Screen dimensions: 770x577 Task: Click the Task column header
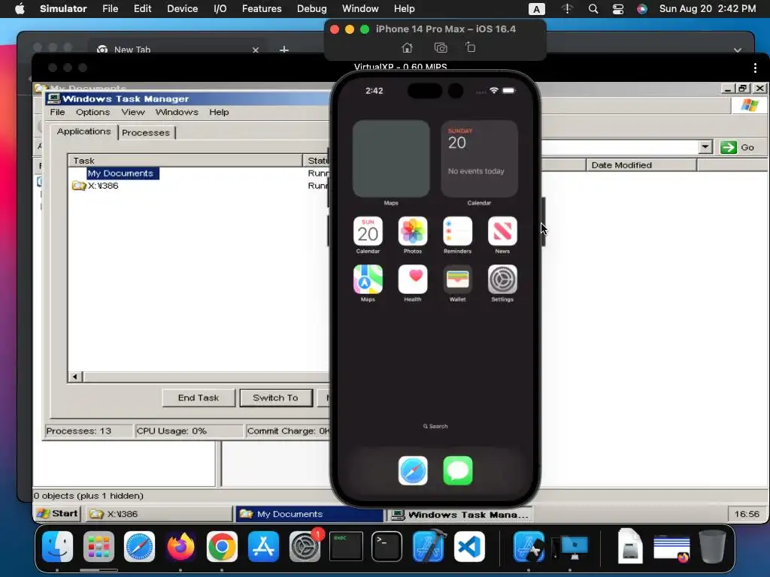coord(185,161)
